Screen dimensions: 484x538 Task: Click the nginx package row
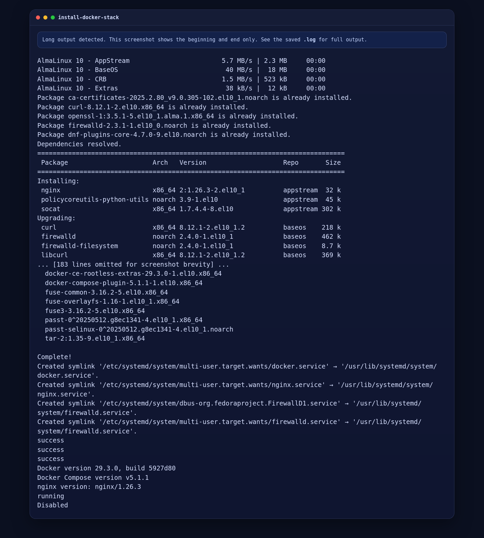click(191, 190)
